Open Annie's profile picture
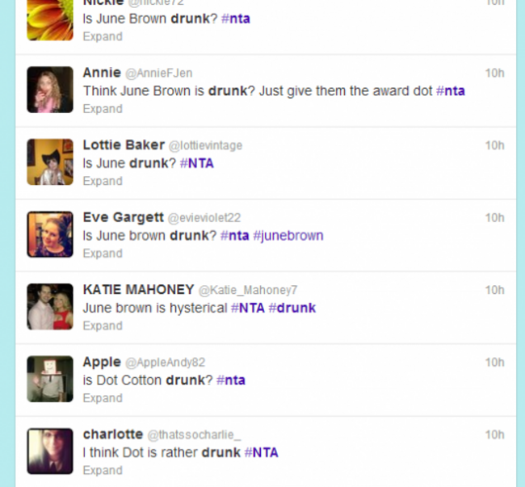This screenshot has height=487, width=525. pyautogui.click(x=50, y=90)
